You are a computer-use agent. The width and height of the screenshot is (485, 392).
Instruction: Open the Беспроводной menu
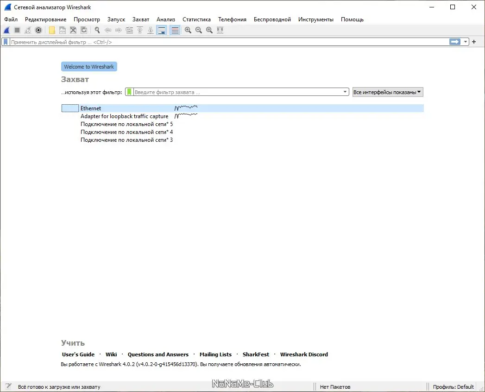272,19
